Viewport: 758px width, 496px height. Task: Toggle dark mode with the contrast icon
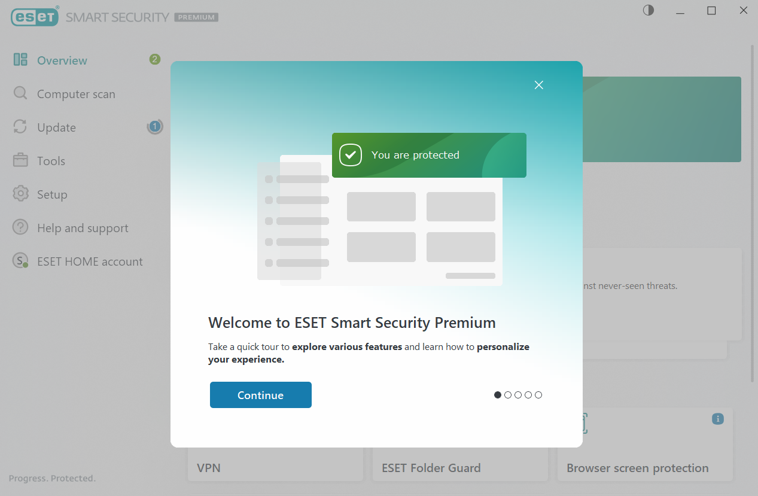click(648, 10)
